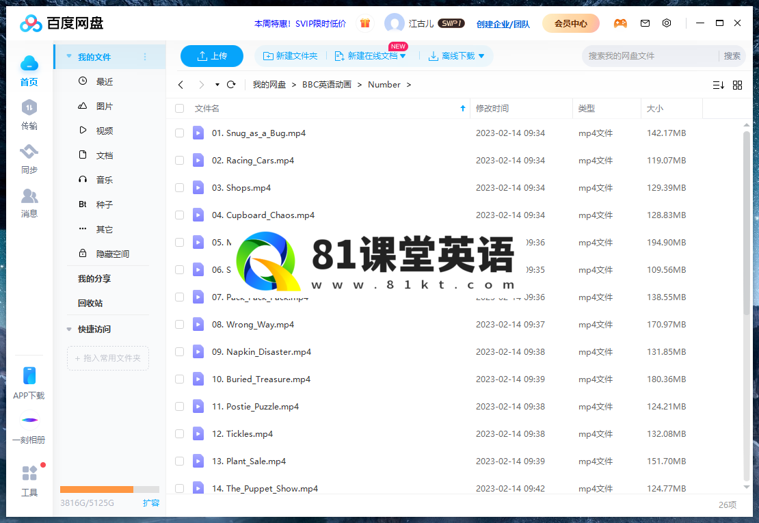This screenshot has height=523, width=759.
Task: Click in the 搜索我的网盘文件 search field
Action: (650, 56)
